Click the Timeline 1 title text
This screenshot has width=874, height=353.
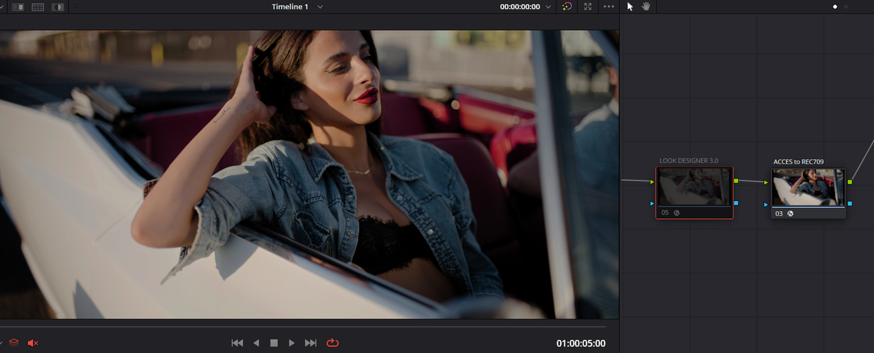click(290, 7)
